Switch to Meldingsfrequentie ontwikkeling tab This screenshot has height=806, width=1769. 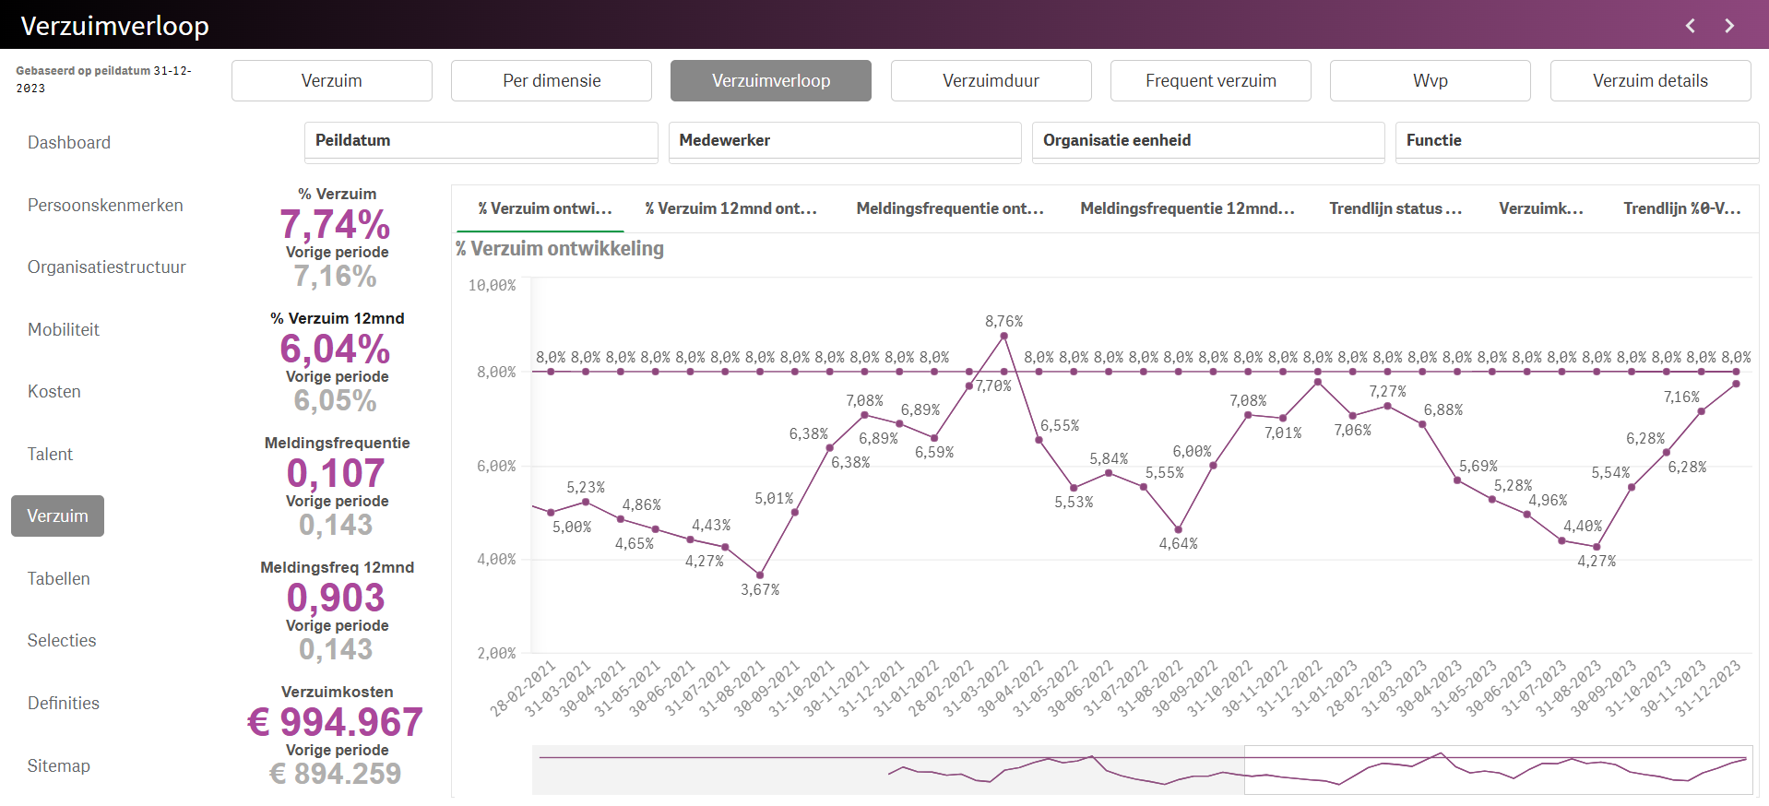(x=949, y=209)
